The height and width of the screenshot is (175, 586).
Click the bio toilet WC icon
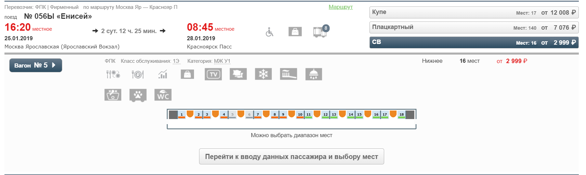pyautogui.click(x=163, y=95)
